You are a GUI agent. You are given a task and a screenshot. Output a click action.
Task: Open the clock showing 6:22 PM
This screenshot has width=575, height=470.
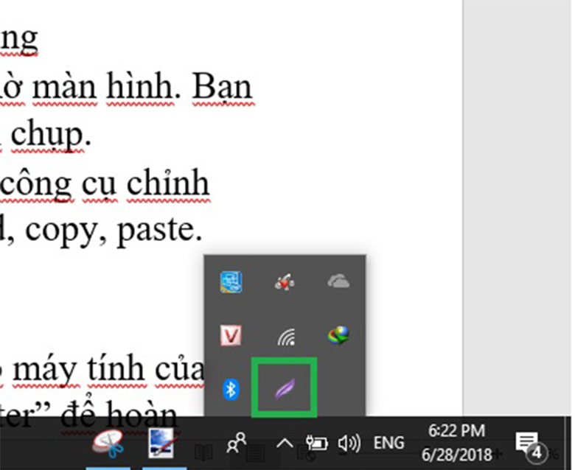457,443
